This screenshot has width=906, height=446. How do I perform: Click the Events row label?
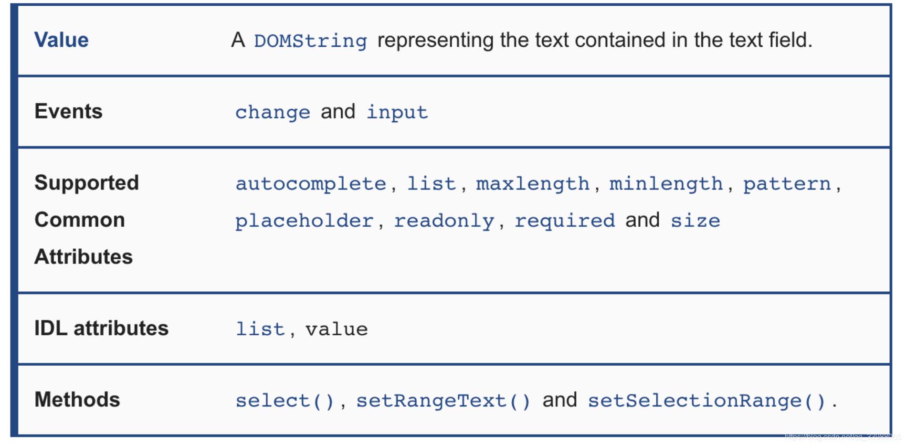pyautogui.click(x=68, y=112)
